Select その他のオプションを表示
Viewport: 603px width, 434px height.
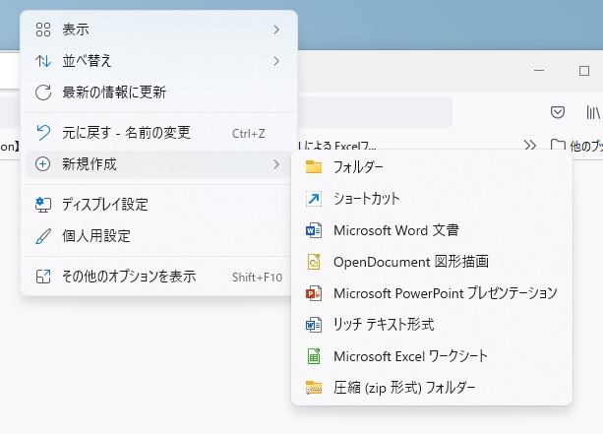[158, 277]
